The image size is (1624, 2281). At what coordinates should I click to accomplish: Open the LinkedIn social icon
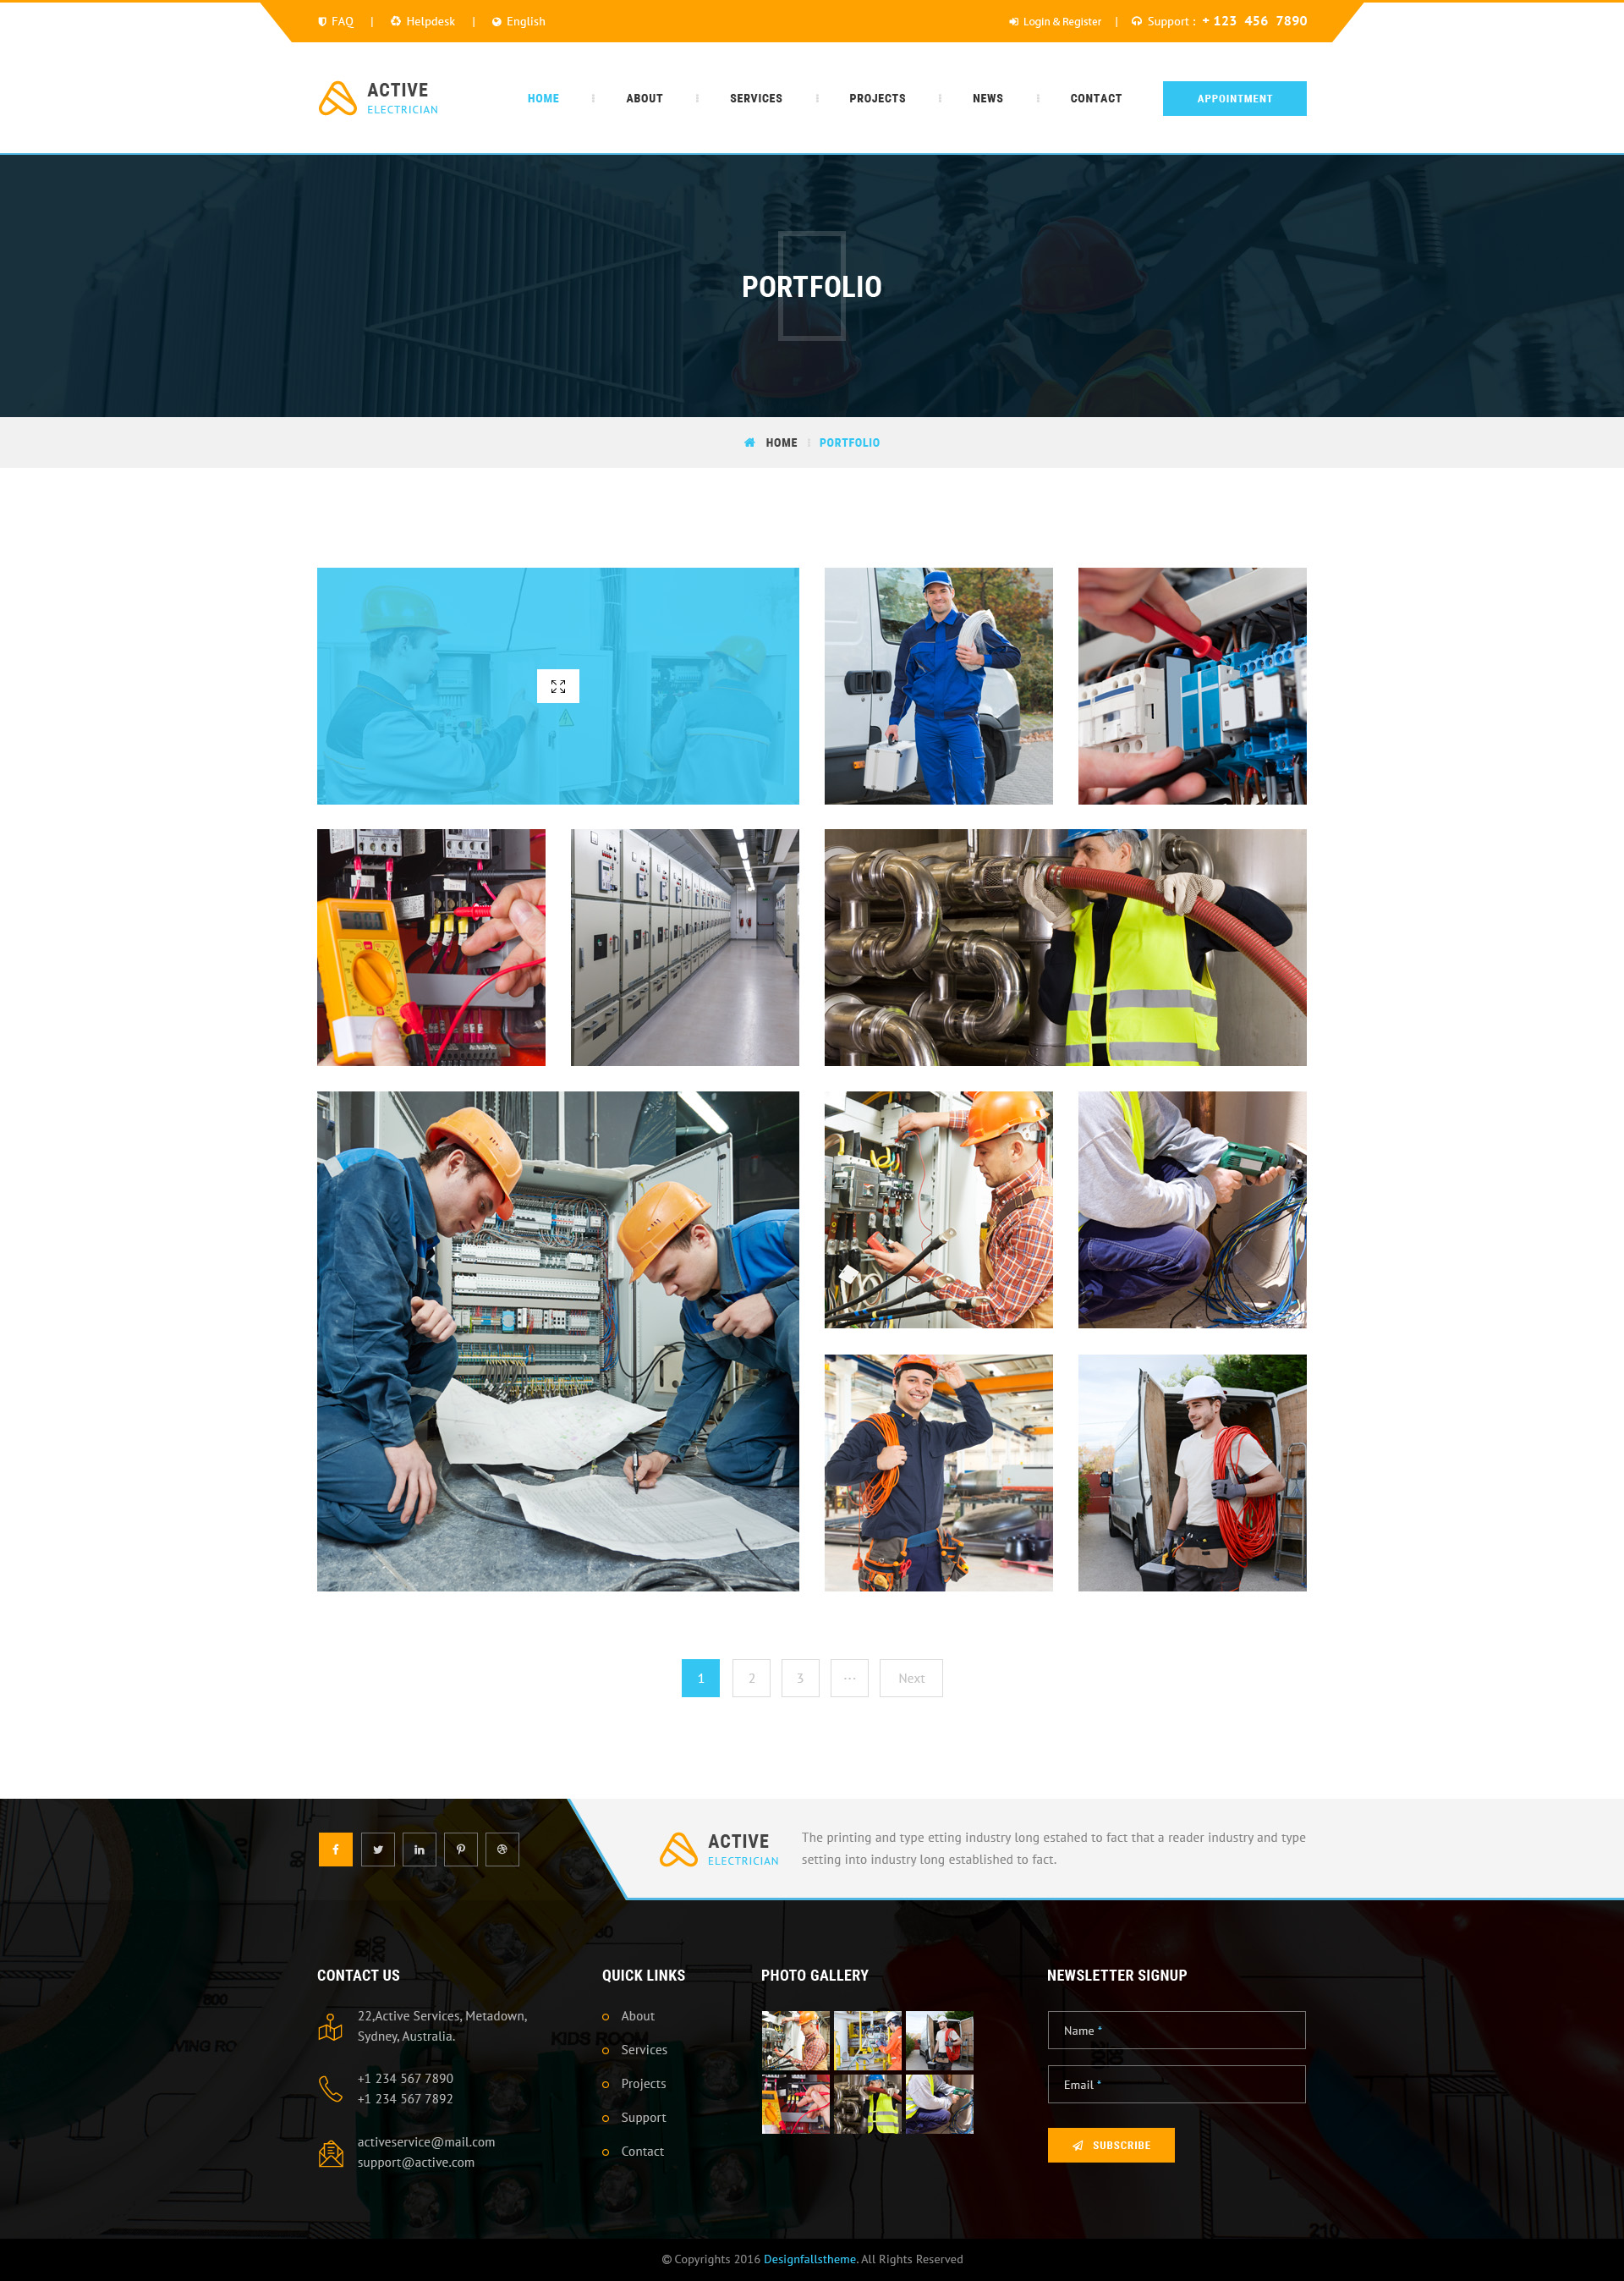pyautogui.click(x=419, y=1849)
